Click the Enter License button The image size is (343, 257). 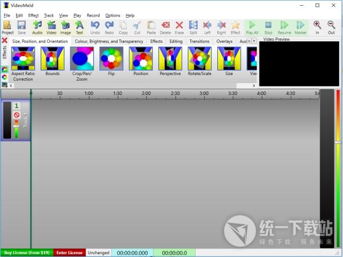point(69,252)
